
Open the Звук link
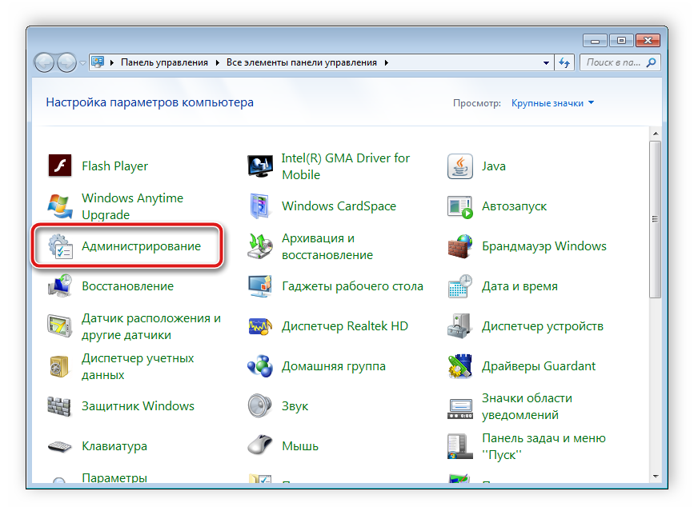(295, 406)
